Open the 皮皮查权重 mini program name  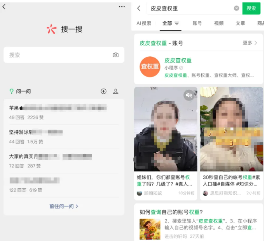[178, 60]
